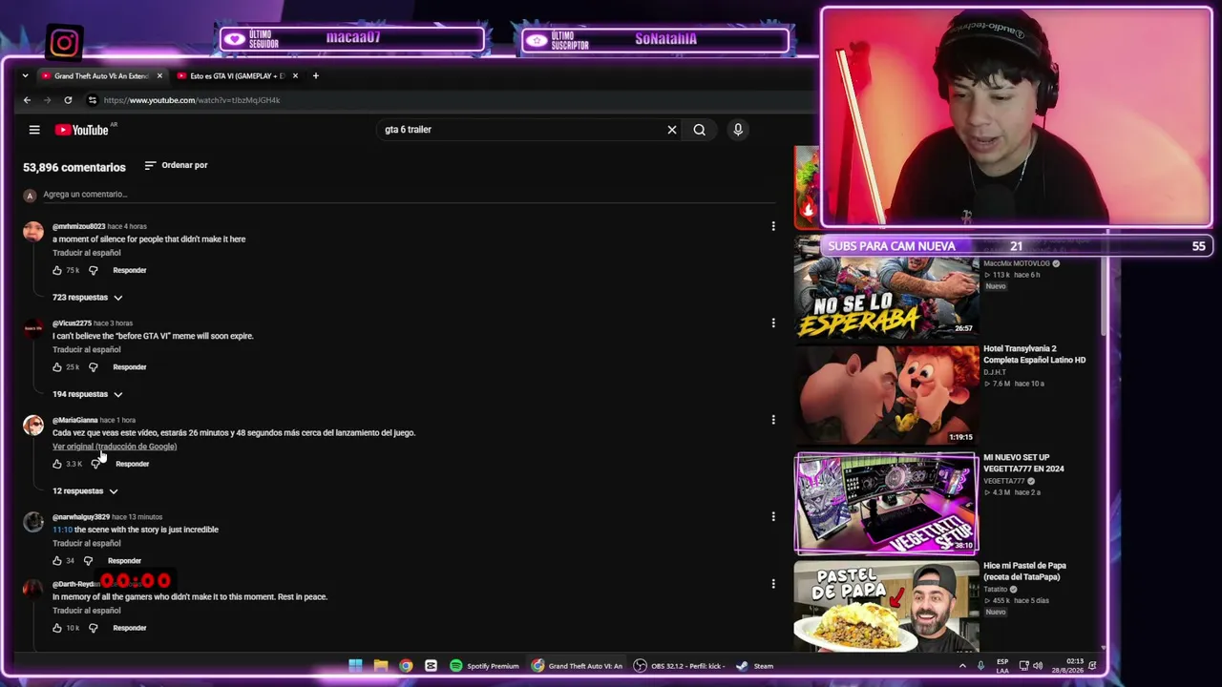The image size is (1222, 687).
Task: Open the YouTube guide hamburger menu
Action: [x=34, y=130]
